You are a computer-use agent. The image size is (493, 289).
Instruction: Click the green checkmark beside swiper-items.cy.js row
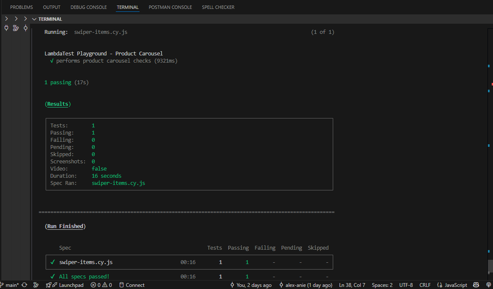click(x=52, y=262)
